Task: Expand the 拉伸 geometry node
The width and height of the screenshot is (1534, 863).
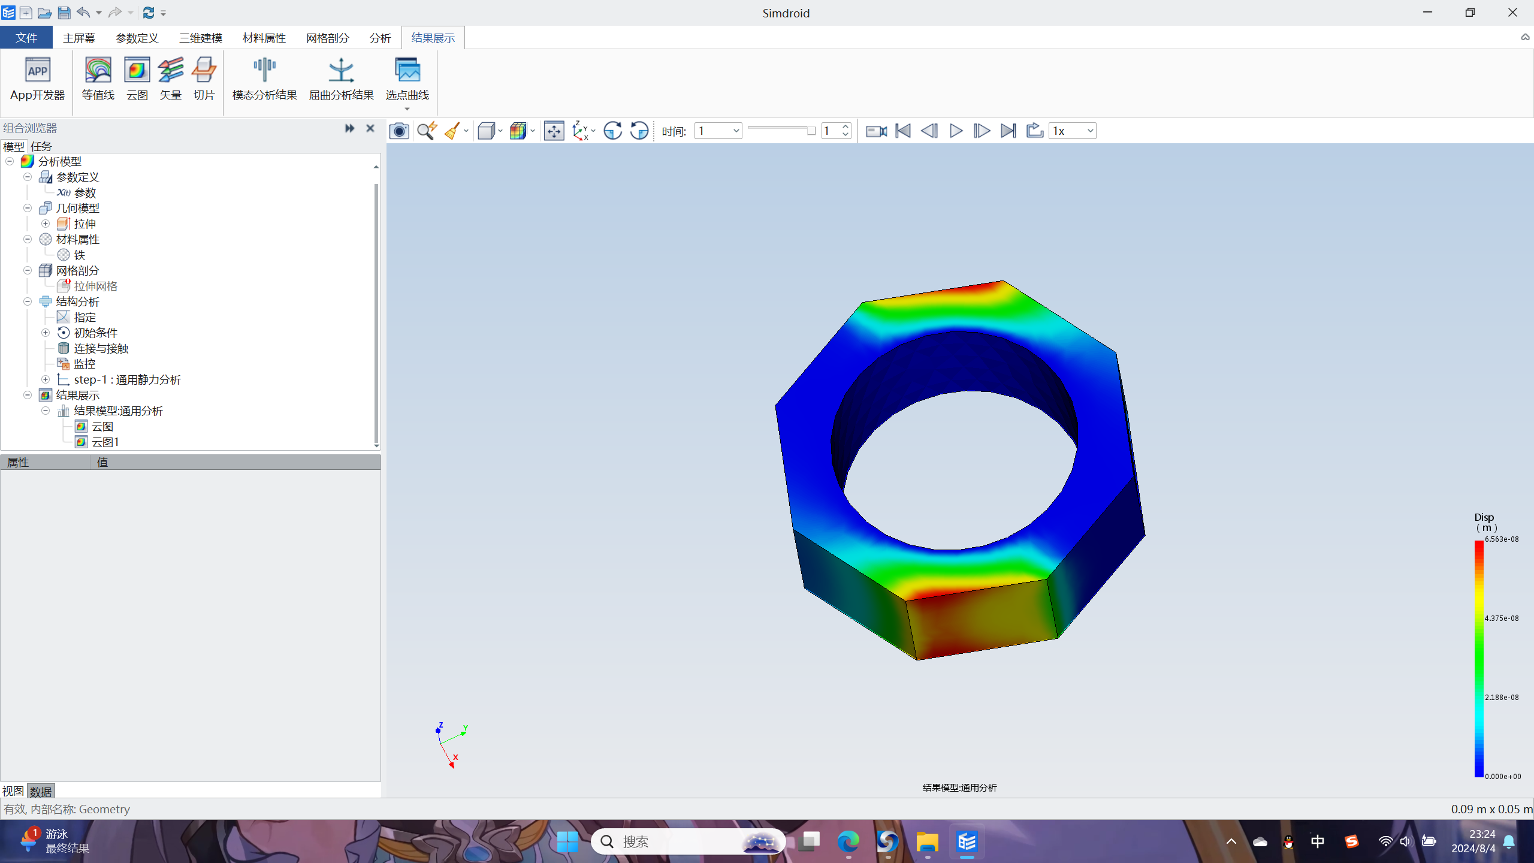Action: pyautogui.click(x=46, y=224)
